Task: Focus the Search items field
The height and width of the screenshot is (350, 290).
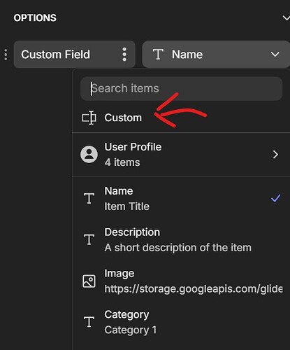Action: pos(182,89)
